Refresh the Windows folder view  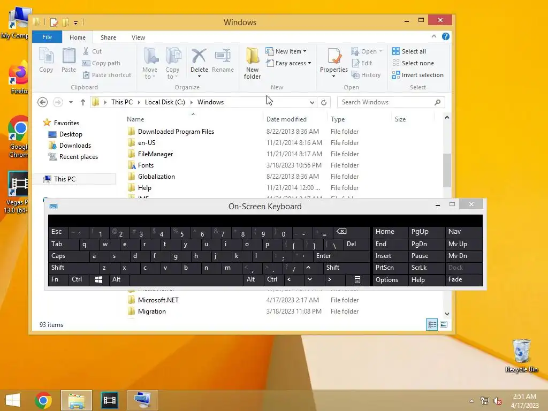tap(324, 102)
